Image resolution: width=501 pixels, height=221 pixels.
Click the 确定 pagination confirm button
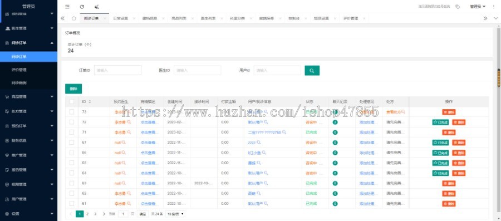pyautogui.click(x=143, y=214)
